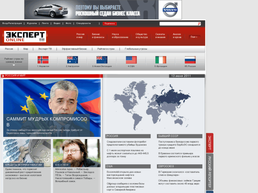Read news on oil export duty from July

tap(127, 153)
